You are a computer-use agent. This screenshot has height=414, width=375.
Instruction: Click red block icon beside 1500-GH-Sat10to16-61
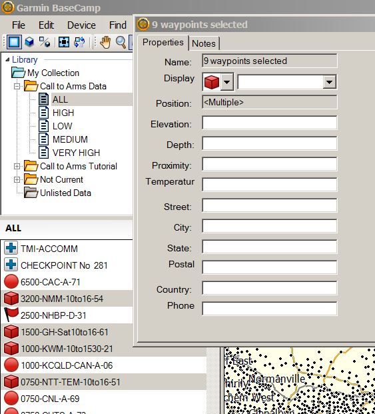click(11, 331)
